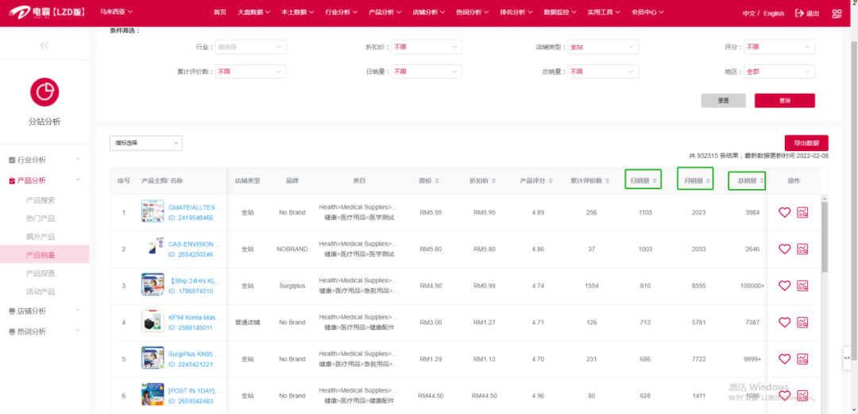858x414 pixels.
Task: Click the red 查询 button
Action: click(x=784, y=101)
